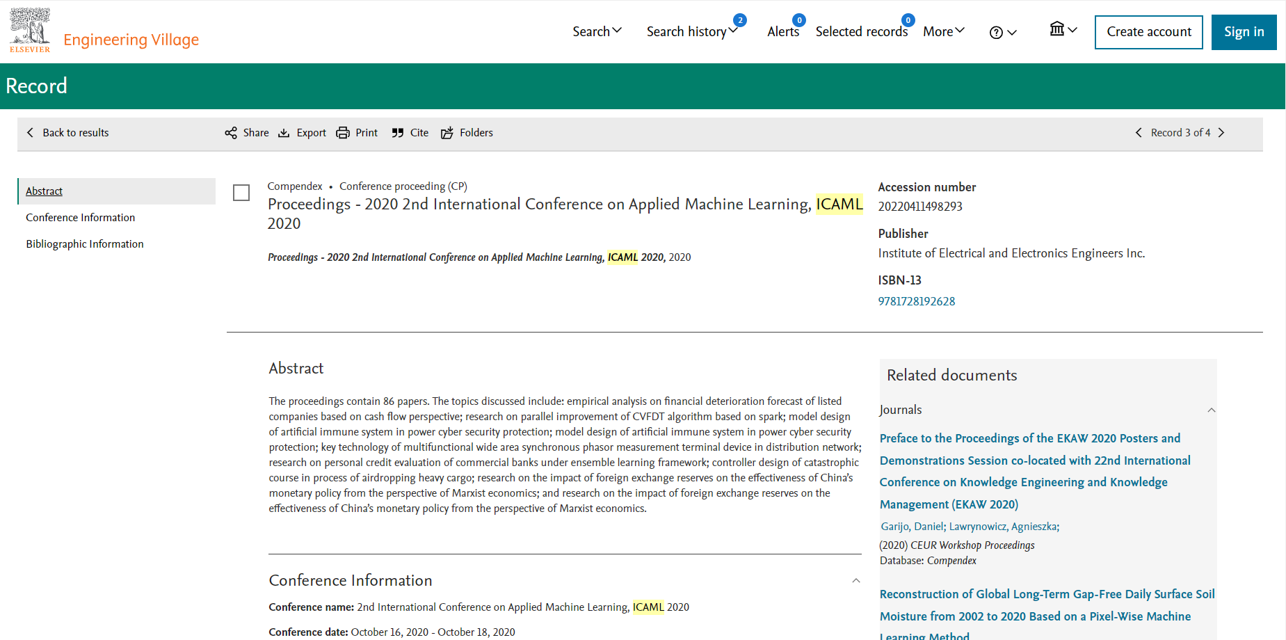The width and height of the screenshot is (1286, 640).
Task: Click the Selected records count badge
Action: pos(908,20)
